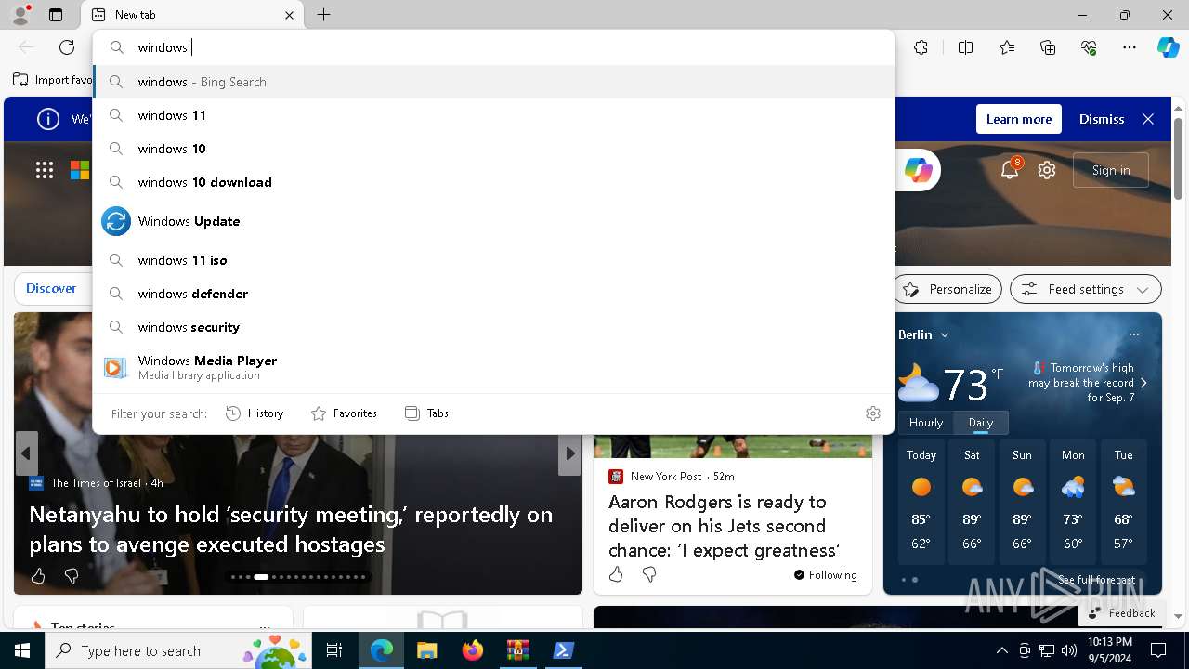Viewport: 1189px width, 669px height.
Task: Select 'windows defender' suggestion
Action: point(494,294)
